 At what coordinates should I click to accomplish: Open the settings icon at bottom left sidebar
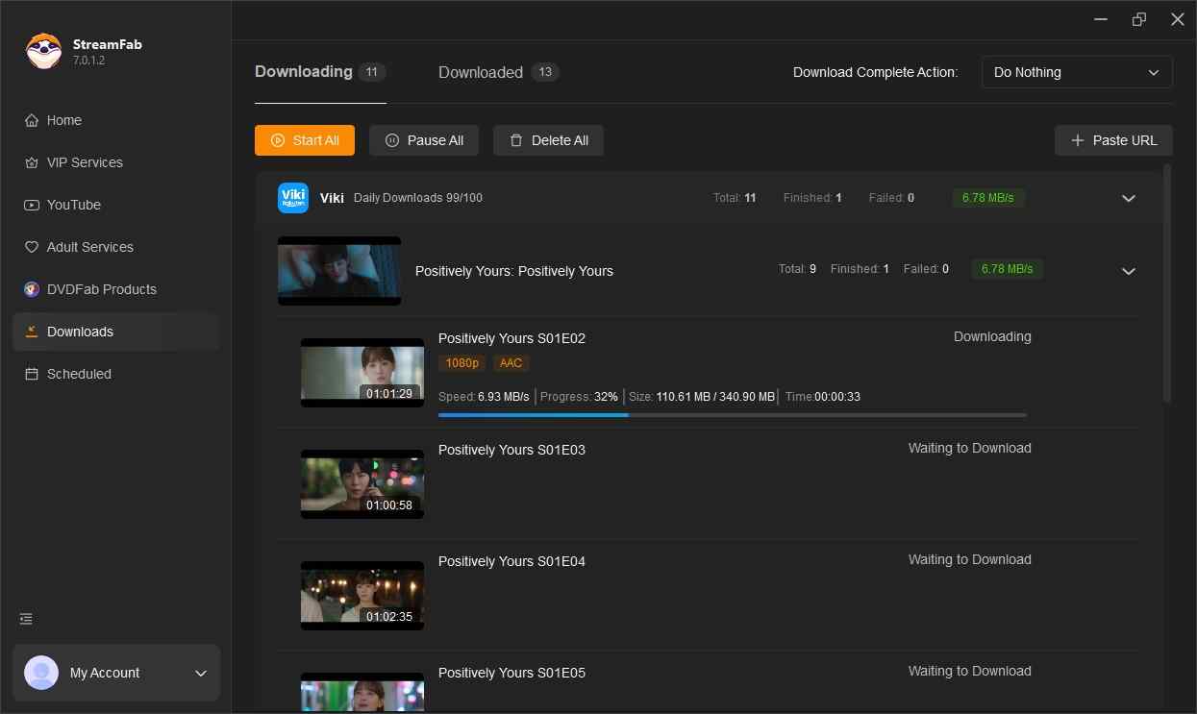coord(25,619)
